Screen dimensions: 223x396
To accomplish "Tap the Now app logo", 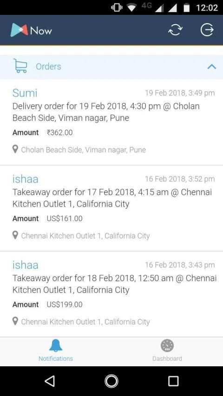I will click(x=31, y=30).
